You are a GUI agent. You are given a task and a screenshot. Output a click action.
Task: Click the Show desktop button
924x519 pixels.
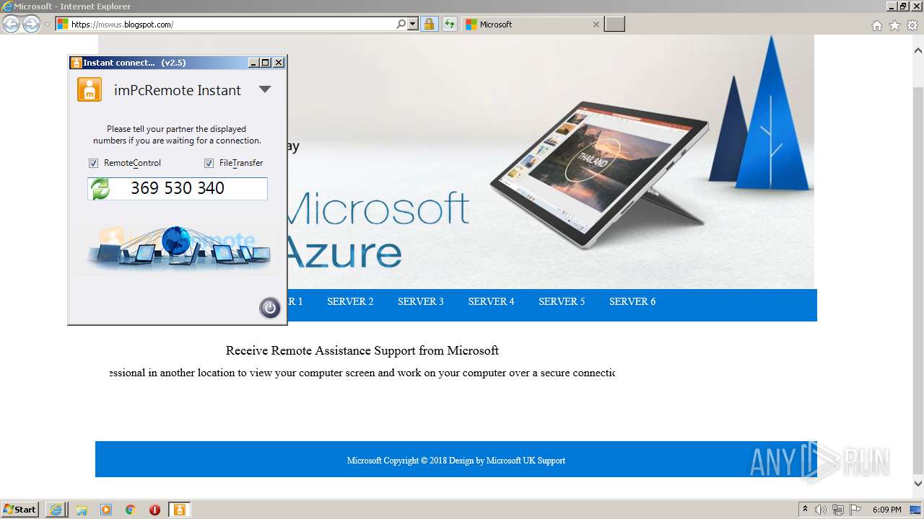pyautogui.click(x=916, y=510)
